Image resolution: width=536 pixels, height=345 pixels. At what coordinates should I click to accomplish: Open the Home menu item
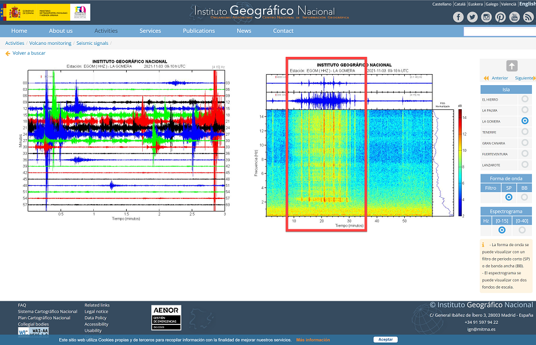(19, 30)
